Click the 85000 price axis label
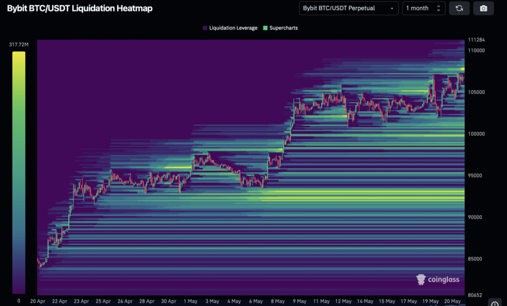This screenshot has width=507, height=306. (x=475, y=259)
